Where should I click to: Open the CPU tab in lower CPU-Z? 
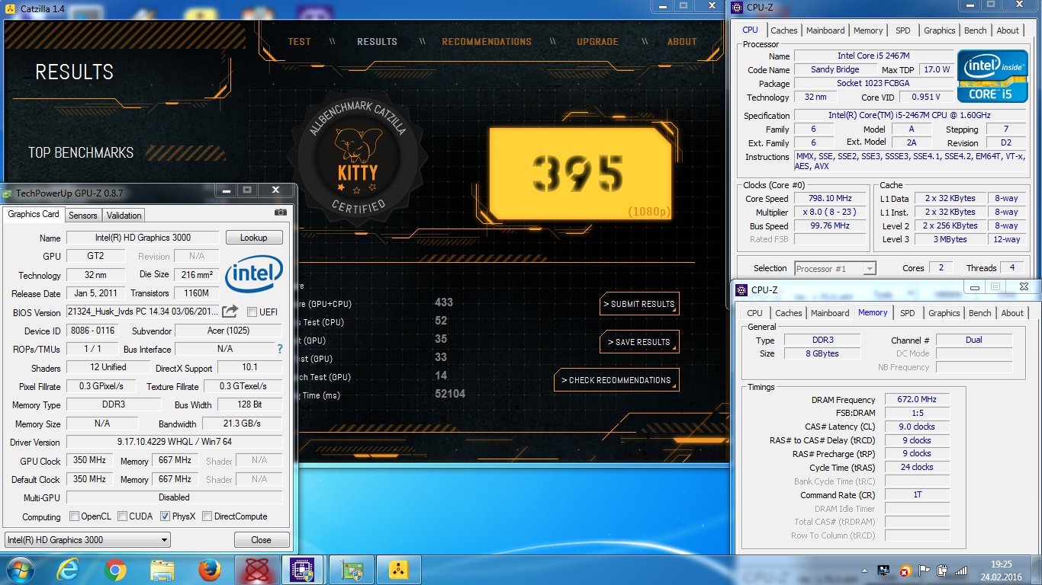[754, 313]
